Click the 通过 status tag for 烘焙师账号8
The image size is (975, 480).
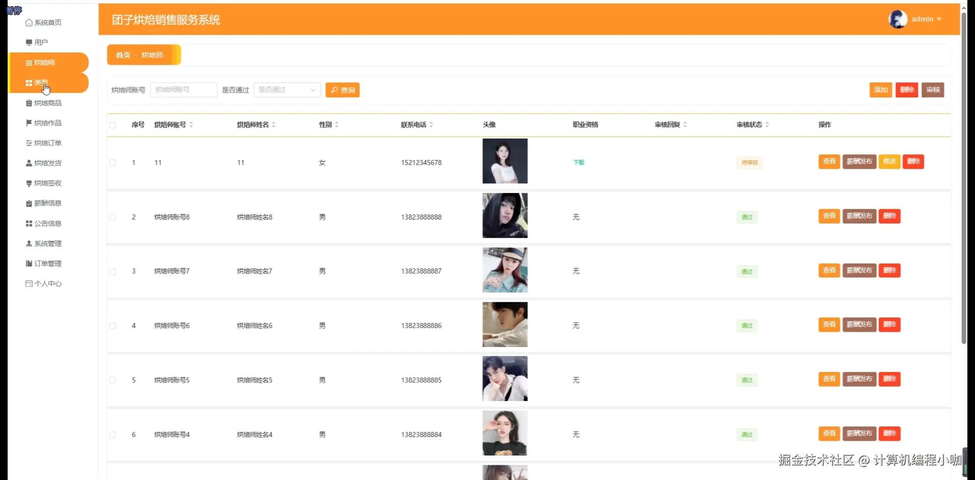747,218
